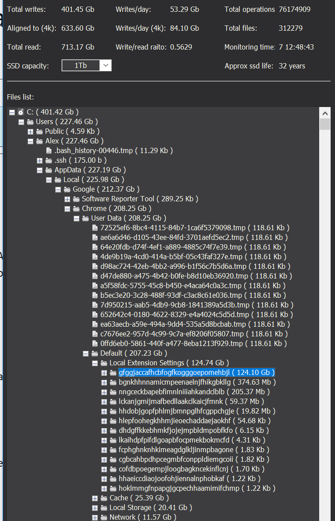Select the 7d950215-aab5-4db9 tmp file row

[197, 305]
